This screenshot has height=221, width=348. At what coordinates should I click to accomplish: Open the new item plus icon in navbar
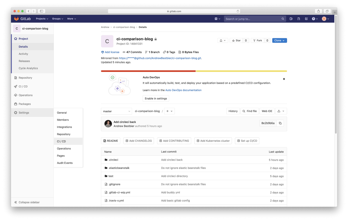(217, 19)
